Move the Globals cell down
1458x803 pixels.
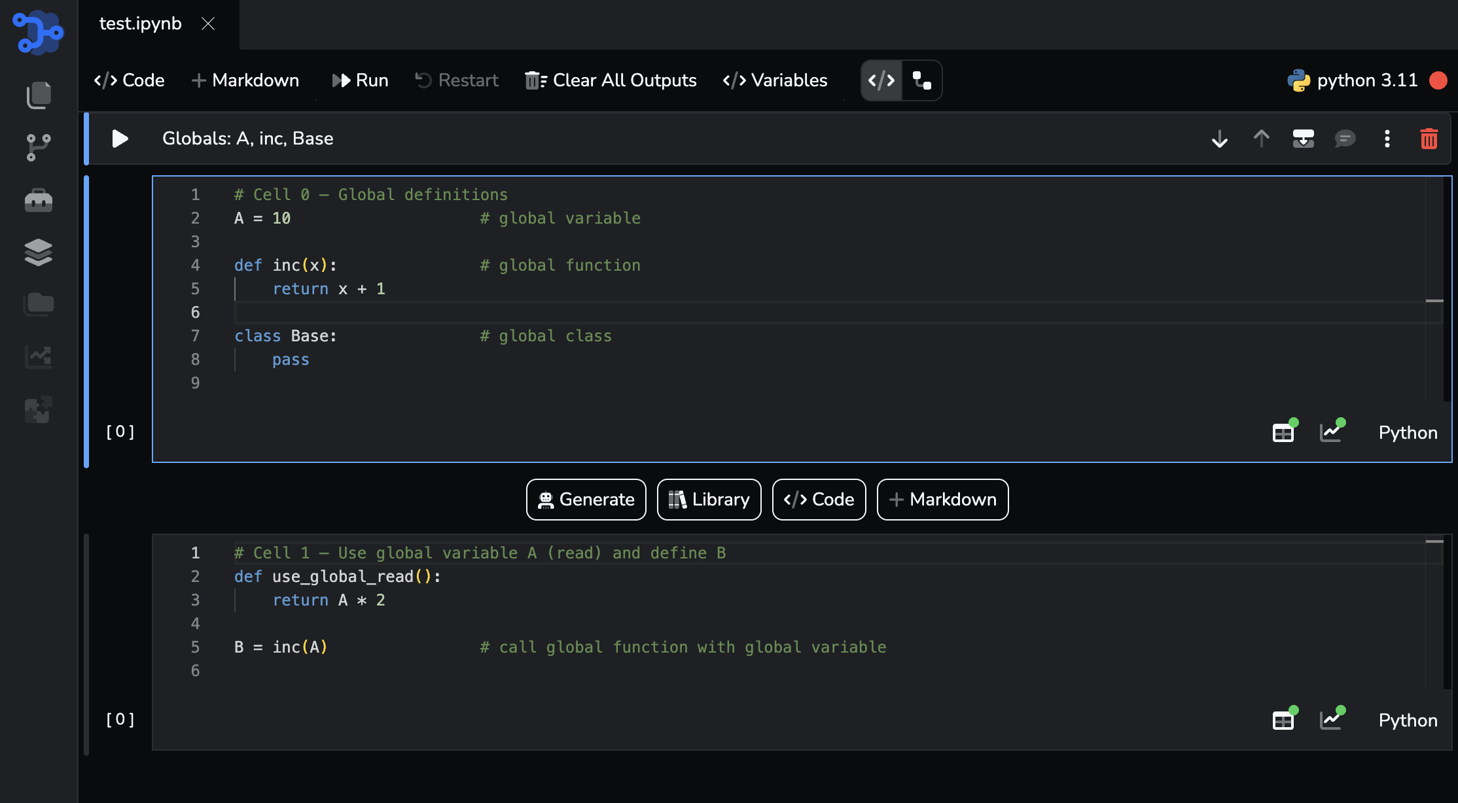(1219, 139)
